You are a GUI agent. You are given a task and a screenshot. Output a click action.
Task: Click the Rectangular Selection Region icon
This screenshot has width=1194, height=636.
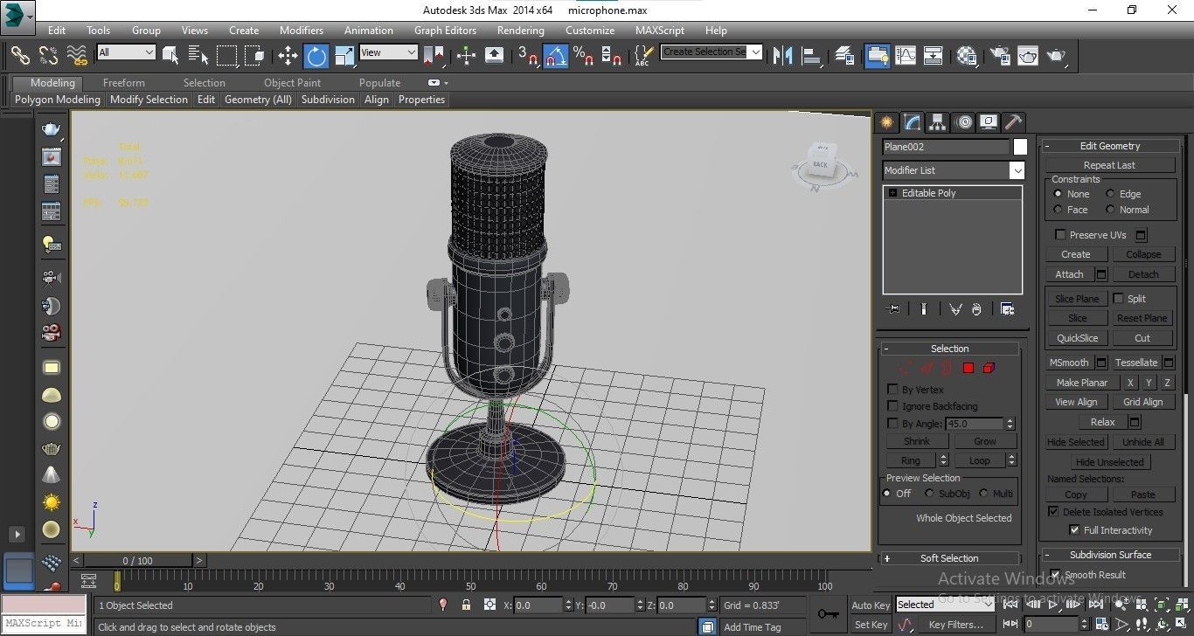227,55
